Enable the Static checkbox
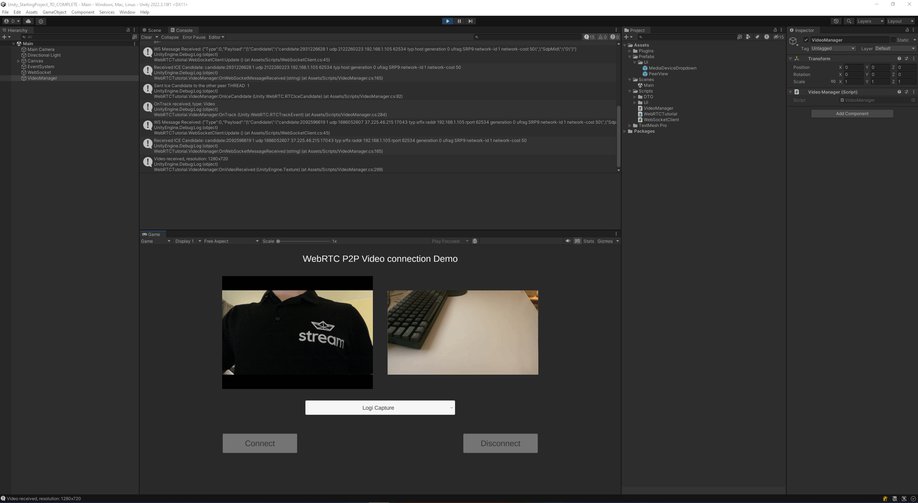The image size is (918, 503). pyautogui.click(x=893, y=40)
